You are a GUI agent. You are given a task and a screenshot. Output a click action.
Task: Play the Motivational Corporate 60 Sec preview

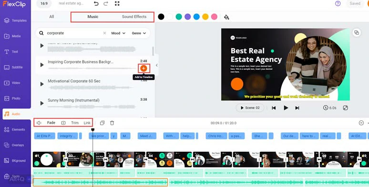pyautogui.click(x=42, y=84)
